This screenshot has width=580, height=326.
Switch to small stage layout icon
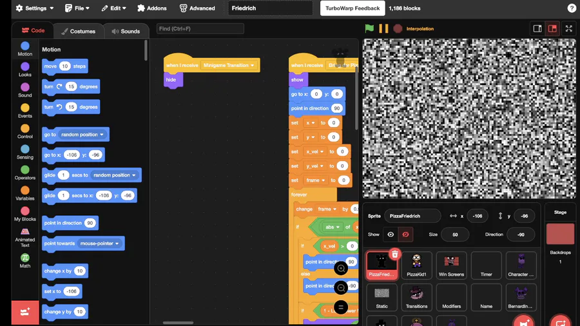click(537, 28)
